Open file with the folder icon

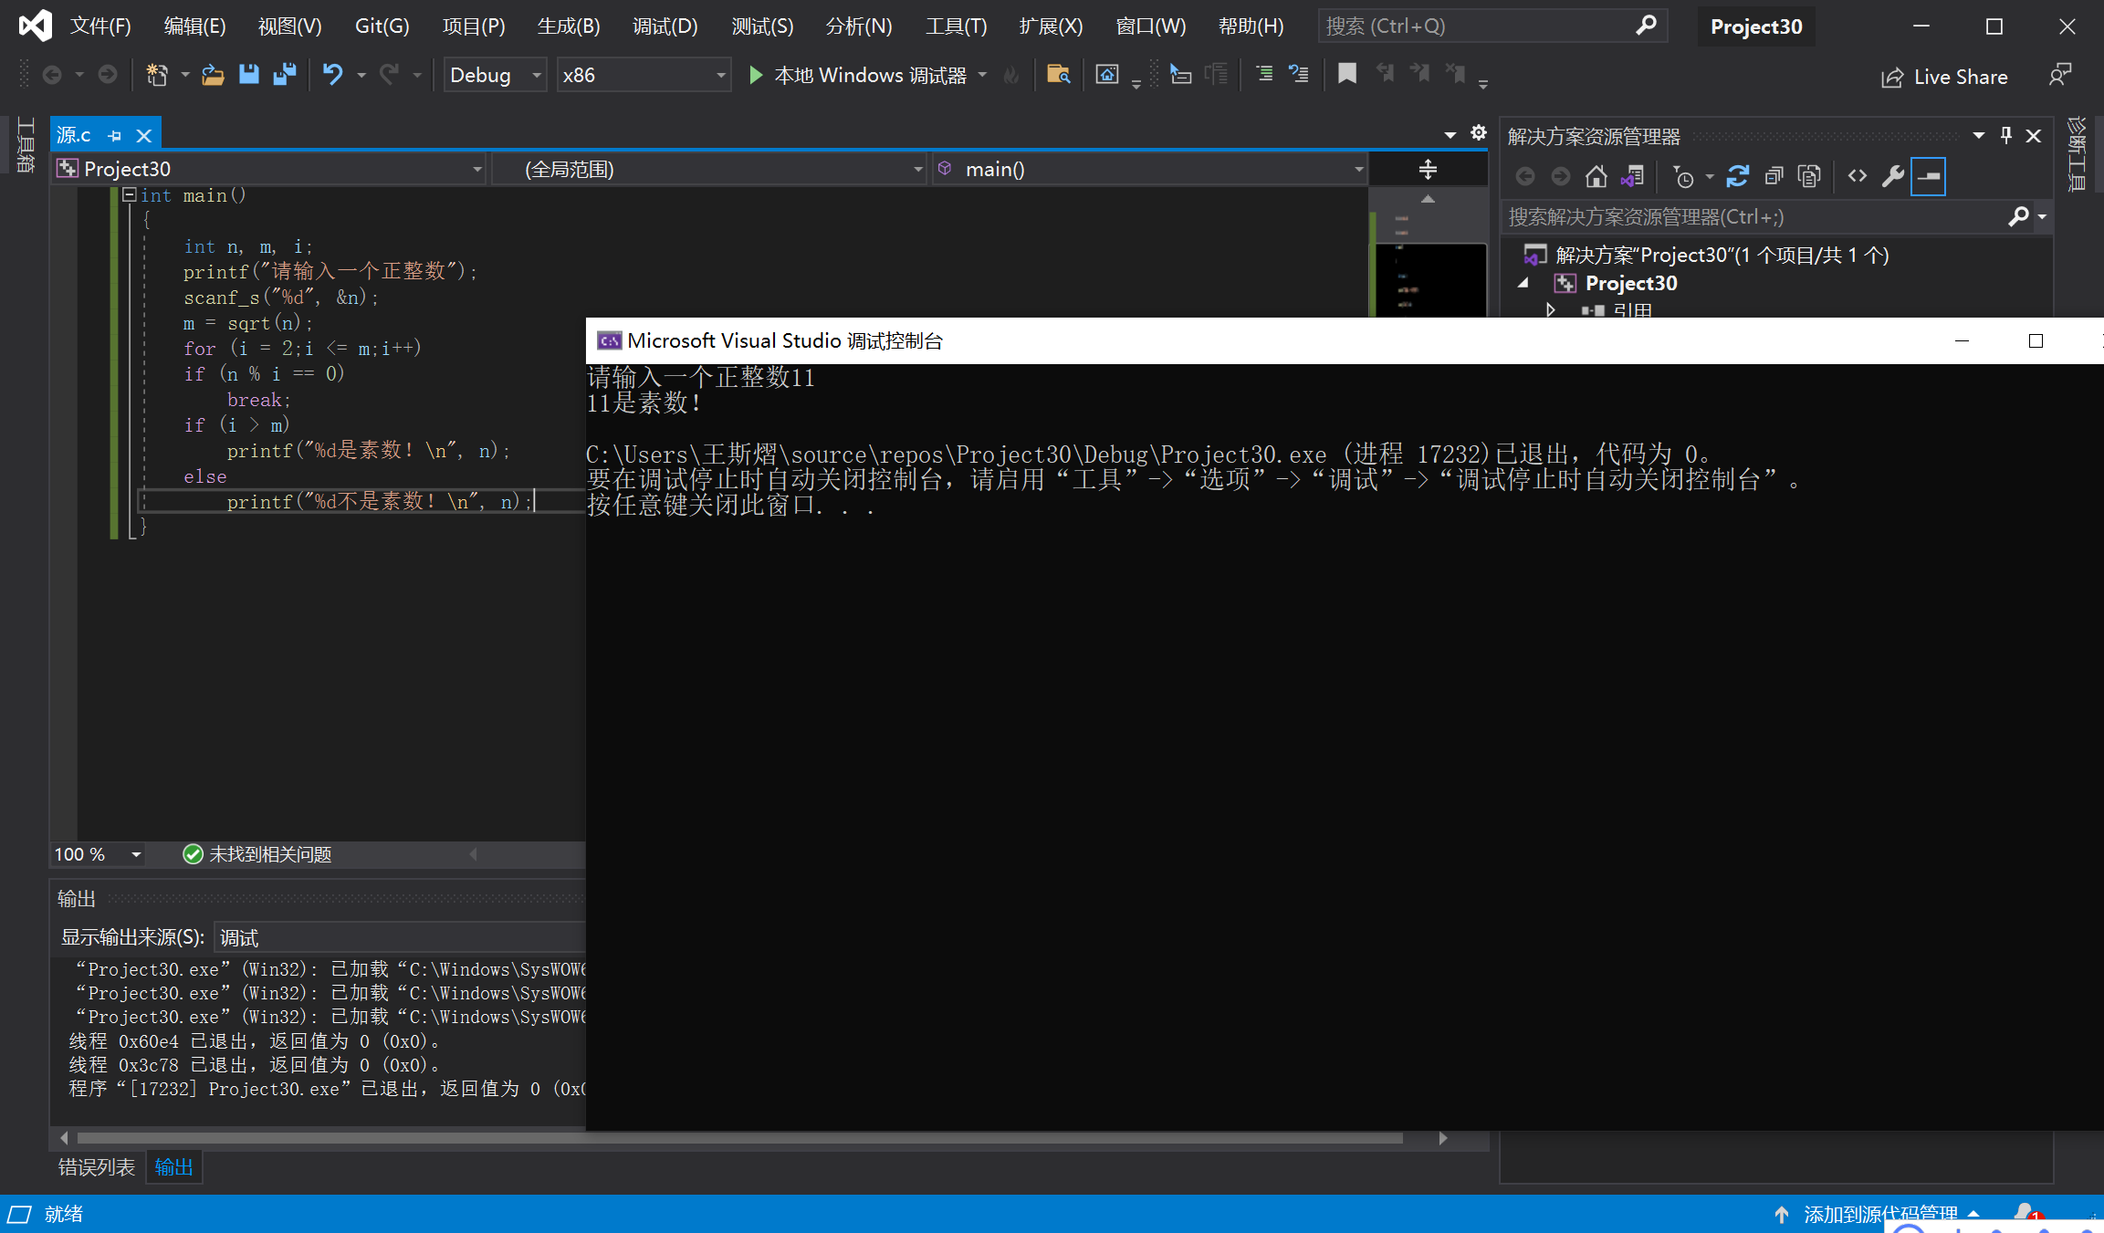(213, 75)
